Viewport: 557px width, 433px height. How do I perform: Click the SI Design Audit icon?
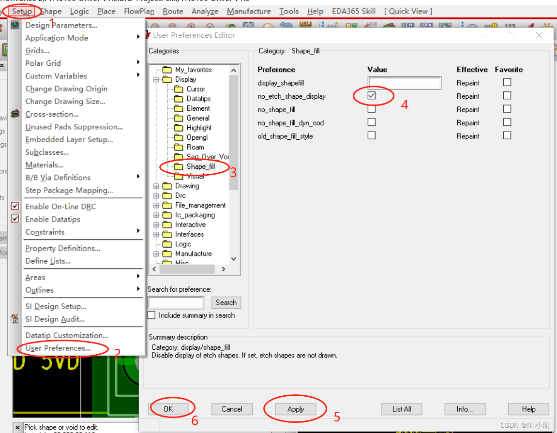(x=15, y=319)
